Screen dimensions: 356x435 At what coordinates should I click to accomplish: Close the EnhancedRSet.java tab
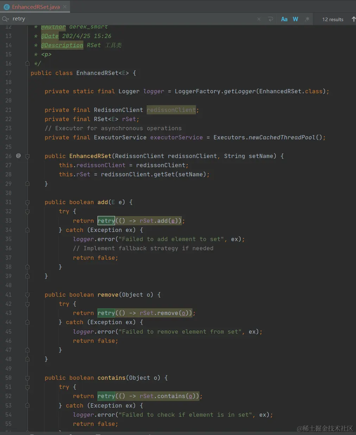coord(64,6)
